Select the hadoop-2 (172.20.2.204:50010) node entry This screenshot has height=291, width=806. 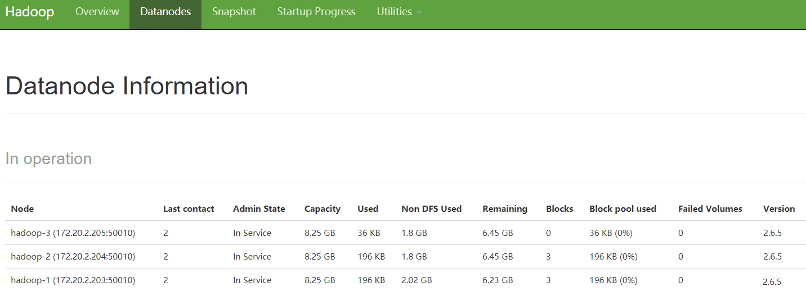[x=73, y=257]
